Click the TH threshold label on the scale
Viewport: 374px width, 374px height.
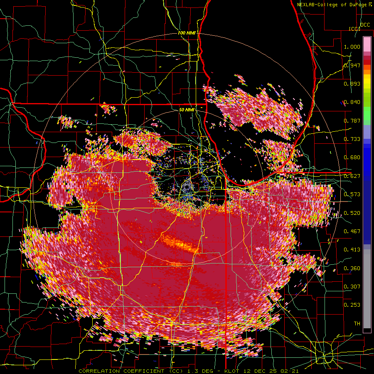[x=357, y=324]
